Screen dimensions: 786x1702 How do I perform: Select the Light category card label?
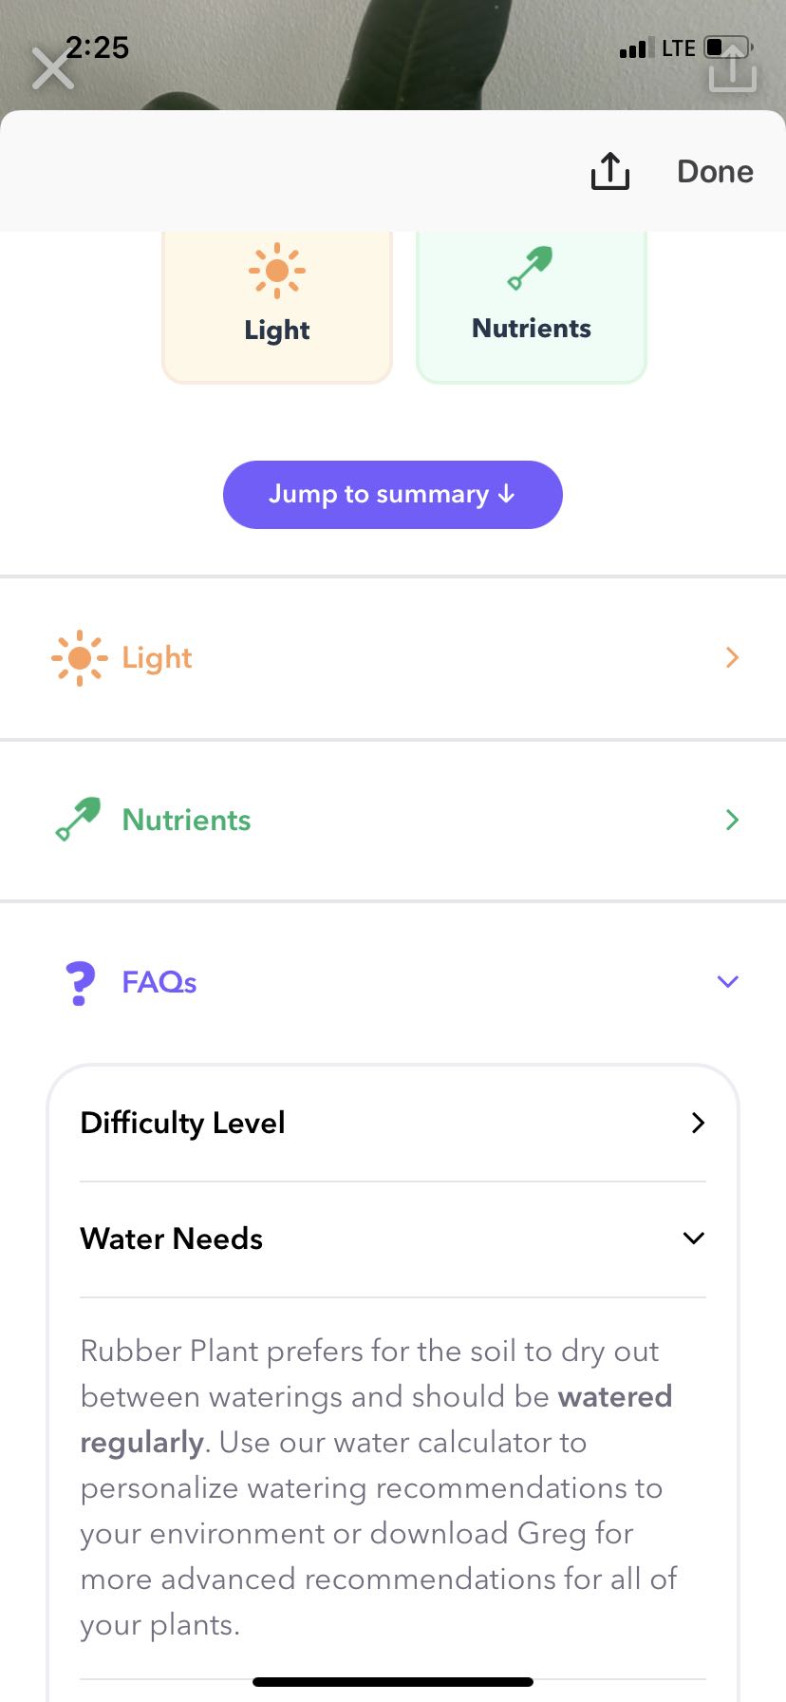pos(276,331)
